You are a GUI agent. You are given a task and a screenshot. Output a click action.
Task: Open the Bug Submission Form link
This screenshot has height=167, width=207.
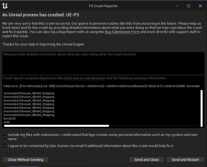[x=122, y=32]
